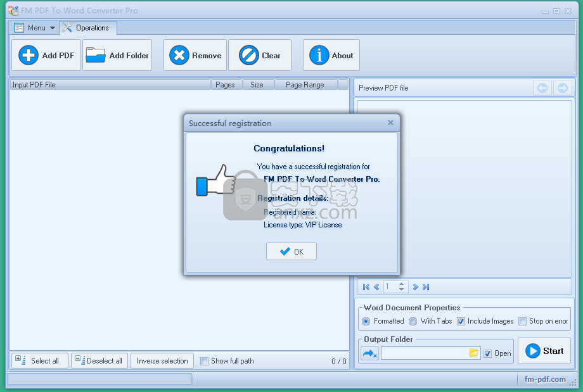Go to previous page of preview
583x392 pixels.
pos(376,287)
